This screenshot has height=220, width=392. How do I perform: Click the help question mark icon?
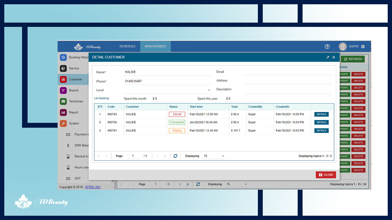click(327, 46)
